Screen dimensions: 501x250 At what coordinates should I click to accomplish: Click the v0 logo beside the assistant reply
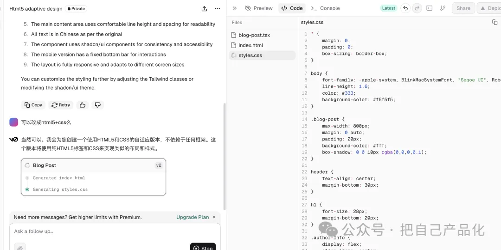(13, 140)
